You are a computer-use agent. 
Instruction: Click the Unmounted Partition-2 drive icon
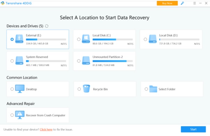pos(86,60)
